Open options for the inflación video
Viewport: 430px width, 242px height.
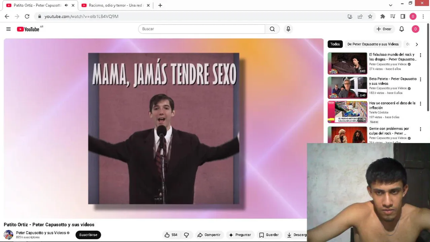[x=420, y=104]
